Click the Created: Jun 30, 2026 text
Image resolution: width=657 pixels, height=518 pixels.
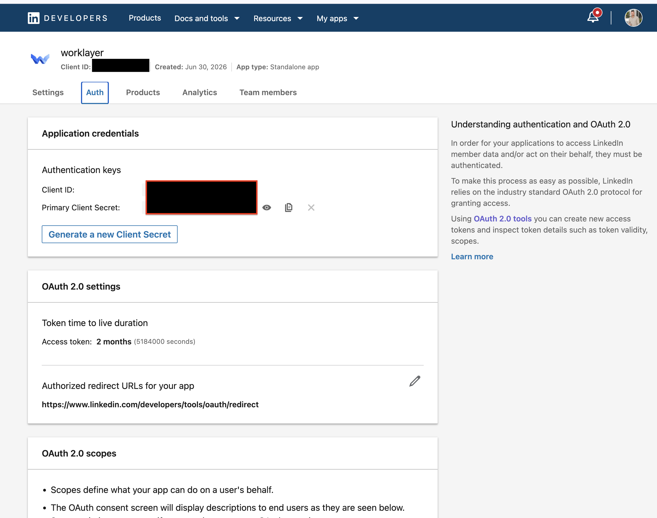[x=191, y=67]
